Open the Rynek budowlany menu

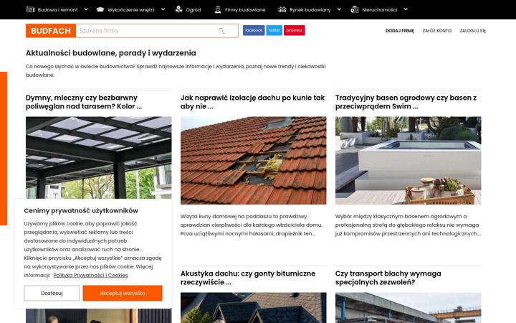click(x=310, y=10)
